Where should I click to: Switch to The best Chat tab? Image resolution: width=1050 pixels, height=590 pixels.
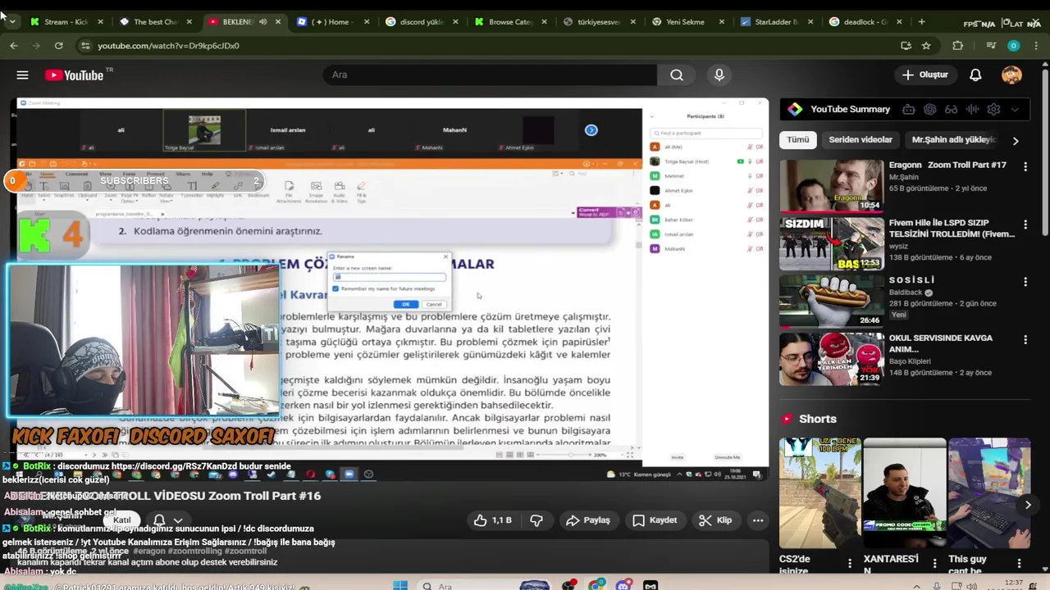[x=155, y=22]
